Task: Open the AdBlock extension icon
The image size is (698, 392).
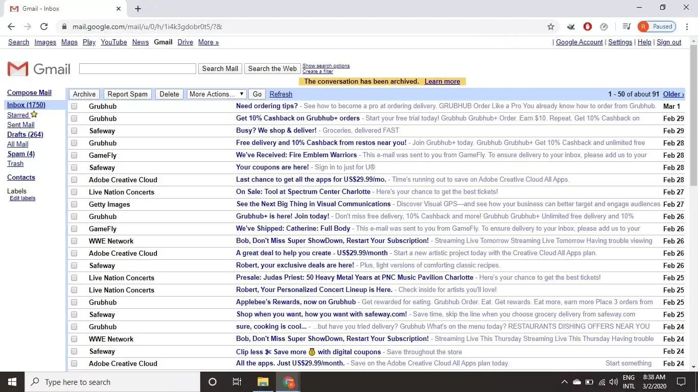Action: (x=588, y=27)
